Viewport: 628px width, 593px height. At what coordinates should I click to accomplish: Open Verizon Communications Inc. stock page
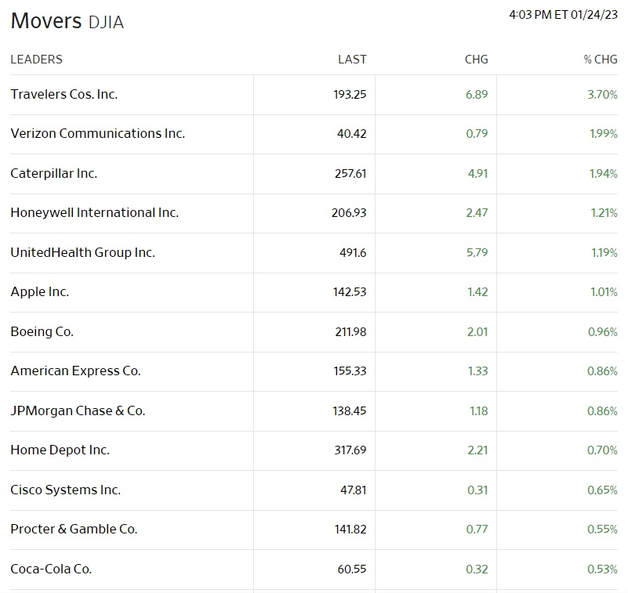coord(98,134)
